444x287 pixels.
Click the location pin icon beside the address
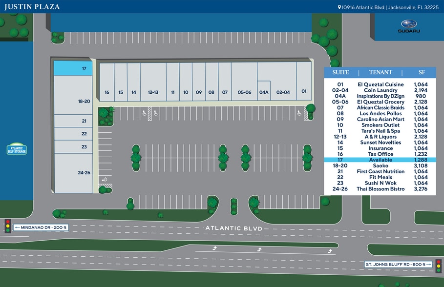(x=339, y=7)
